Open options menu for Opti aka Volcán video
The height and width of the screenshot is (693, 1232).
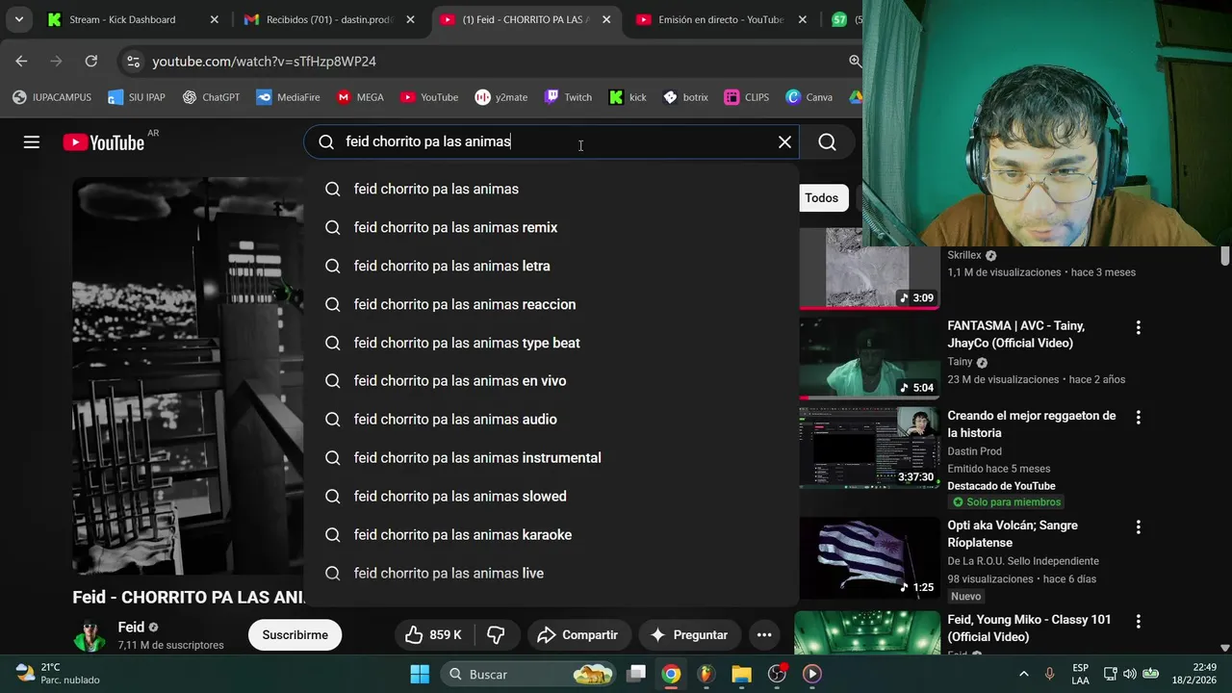click(x=1138, y=527)
